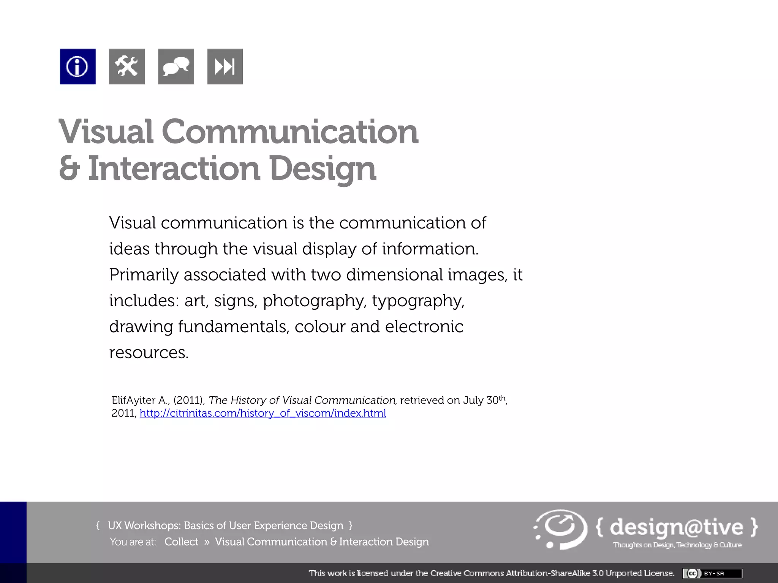Click the 'Thoughts on Design, Technology & Culture' tagline

point(677,545)
